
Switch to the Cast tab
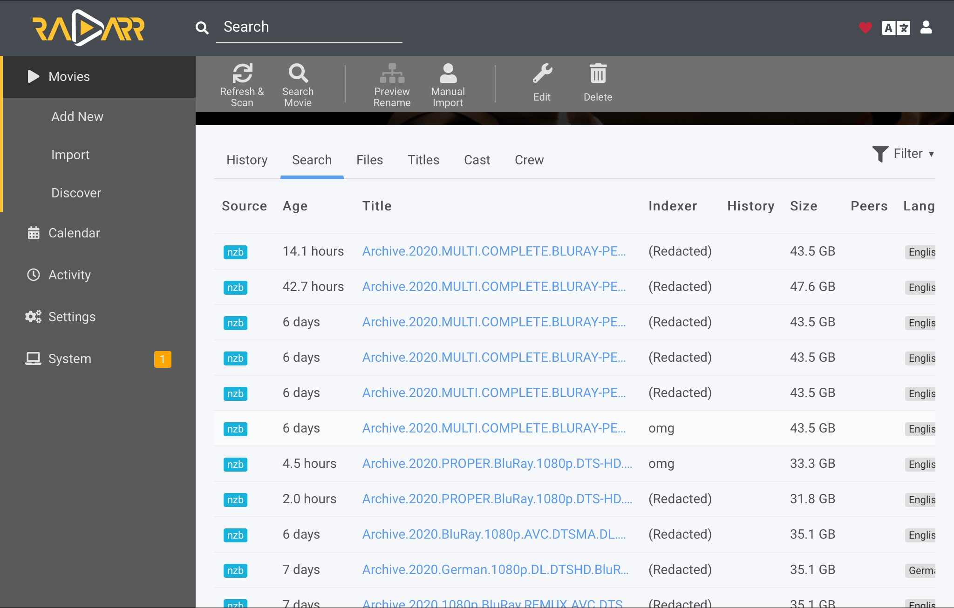[477, 160]
